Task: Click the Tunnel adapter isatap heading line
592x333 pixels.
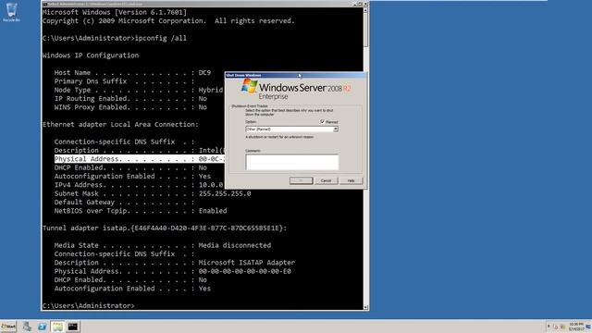Action: [165, 228]
